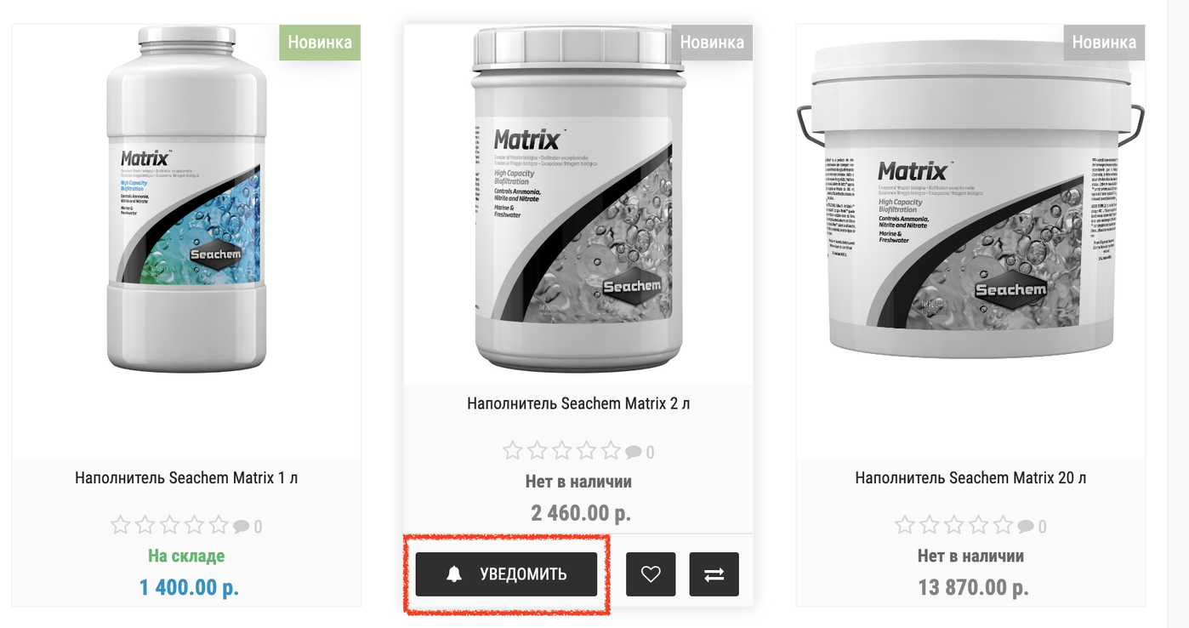Click the bell icon on Уведомить button
The image size is (1189, 628).
click(454, 574)
